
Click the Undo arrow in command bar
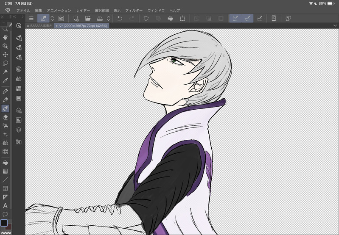pyautogui.click(x=120, y=18)
